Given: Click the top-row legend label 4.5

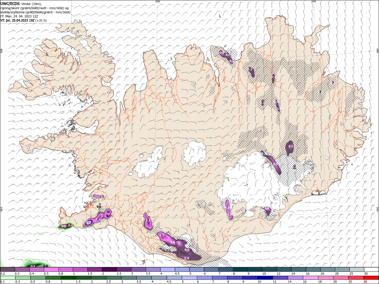Looking at the screenshot, I should [177, 274].
